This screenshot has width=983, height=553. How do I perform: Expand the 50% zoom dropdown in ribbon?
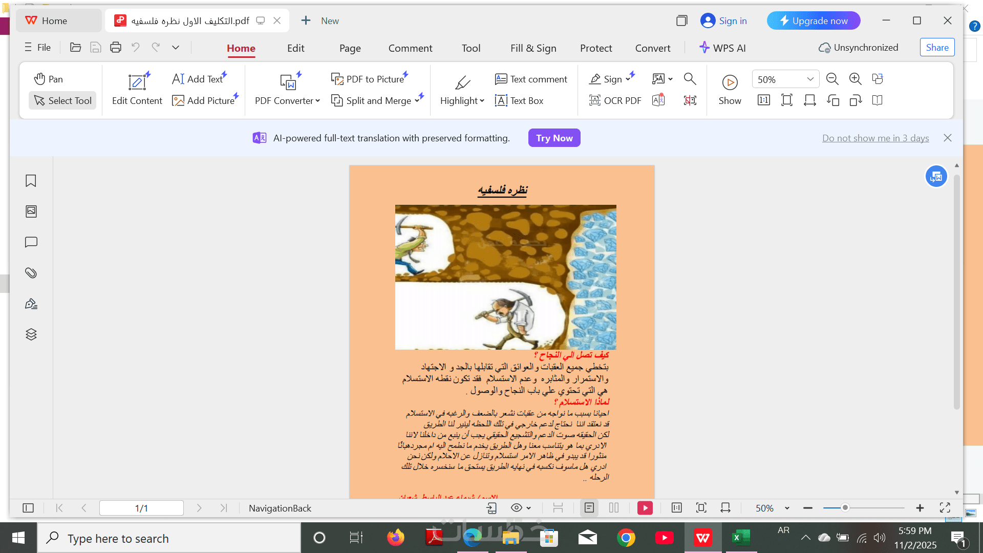[x=810, y=79]
